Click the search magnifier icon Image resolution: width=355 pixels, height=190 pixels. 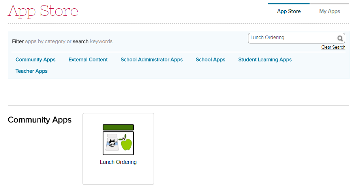click(x=340, y=38)
